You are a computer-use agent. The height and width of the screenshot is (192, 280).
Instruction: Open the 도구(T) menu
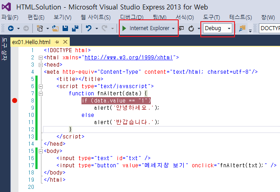coord(212,17)
